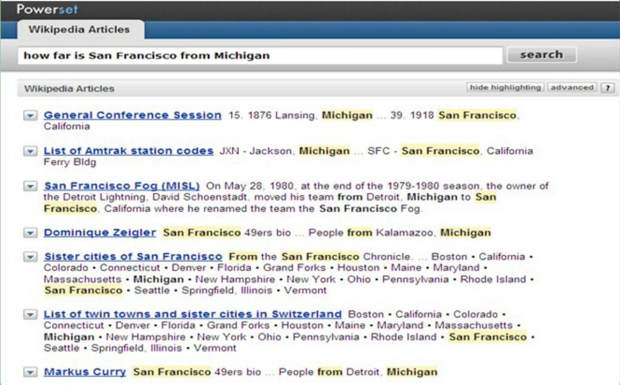The width and height of the screenshot is (620, 385).
Task: Expand the twin towns in Switzerland result
Action: click(30, 315)
